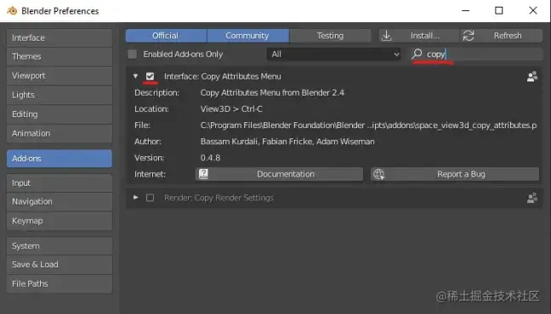The image size is (551, 314).
Task: Toggle the Testing support level filter
Action: 330,36
